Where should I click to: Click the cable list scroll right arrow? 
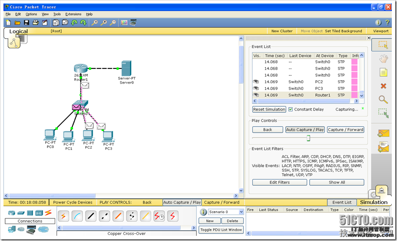pos(194,228)
